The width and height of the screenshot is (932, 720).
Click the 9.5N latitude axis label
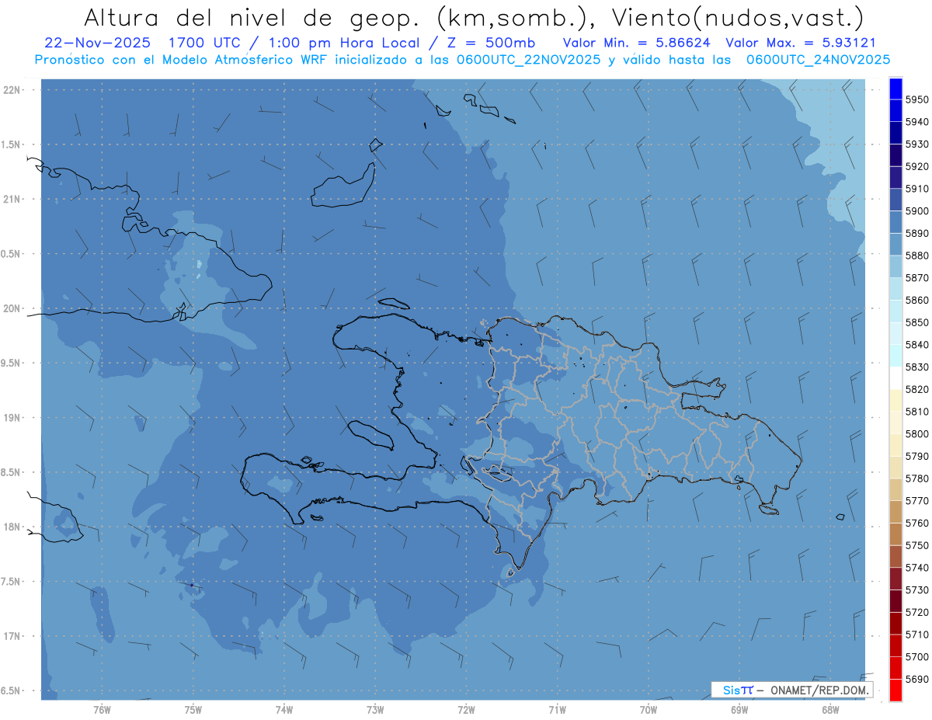[x=12, y=363]
